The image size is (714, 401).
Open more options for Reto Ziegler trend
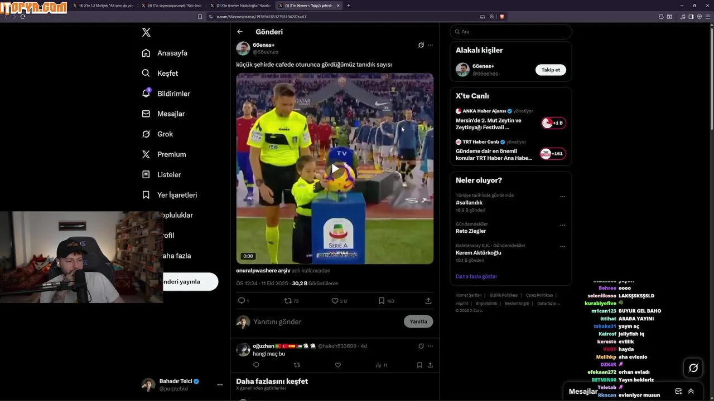tap(562, 225)
